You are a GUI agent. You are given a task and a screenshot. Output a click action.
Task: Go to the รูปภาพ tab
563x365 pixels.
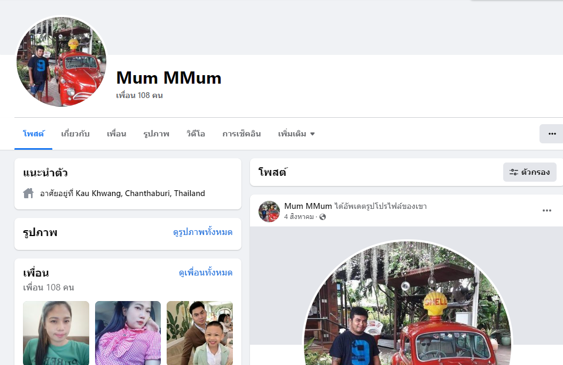(156, 134)
